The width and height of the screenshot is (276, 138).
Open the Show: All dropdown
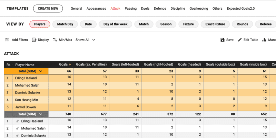[86, 40]
